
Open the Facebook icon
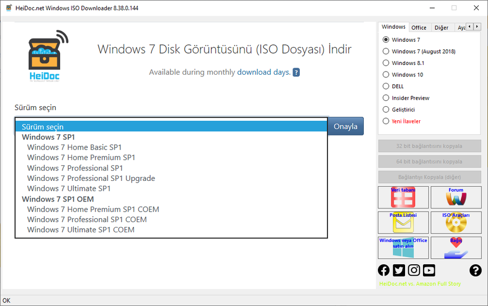(x=384, y=270)
